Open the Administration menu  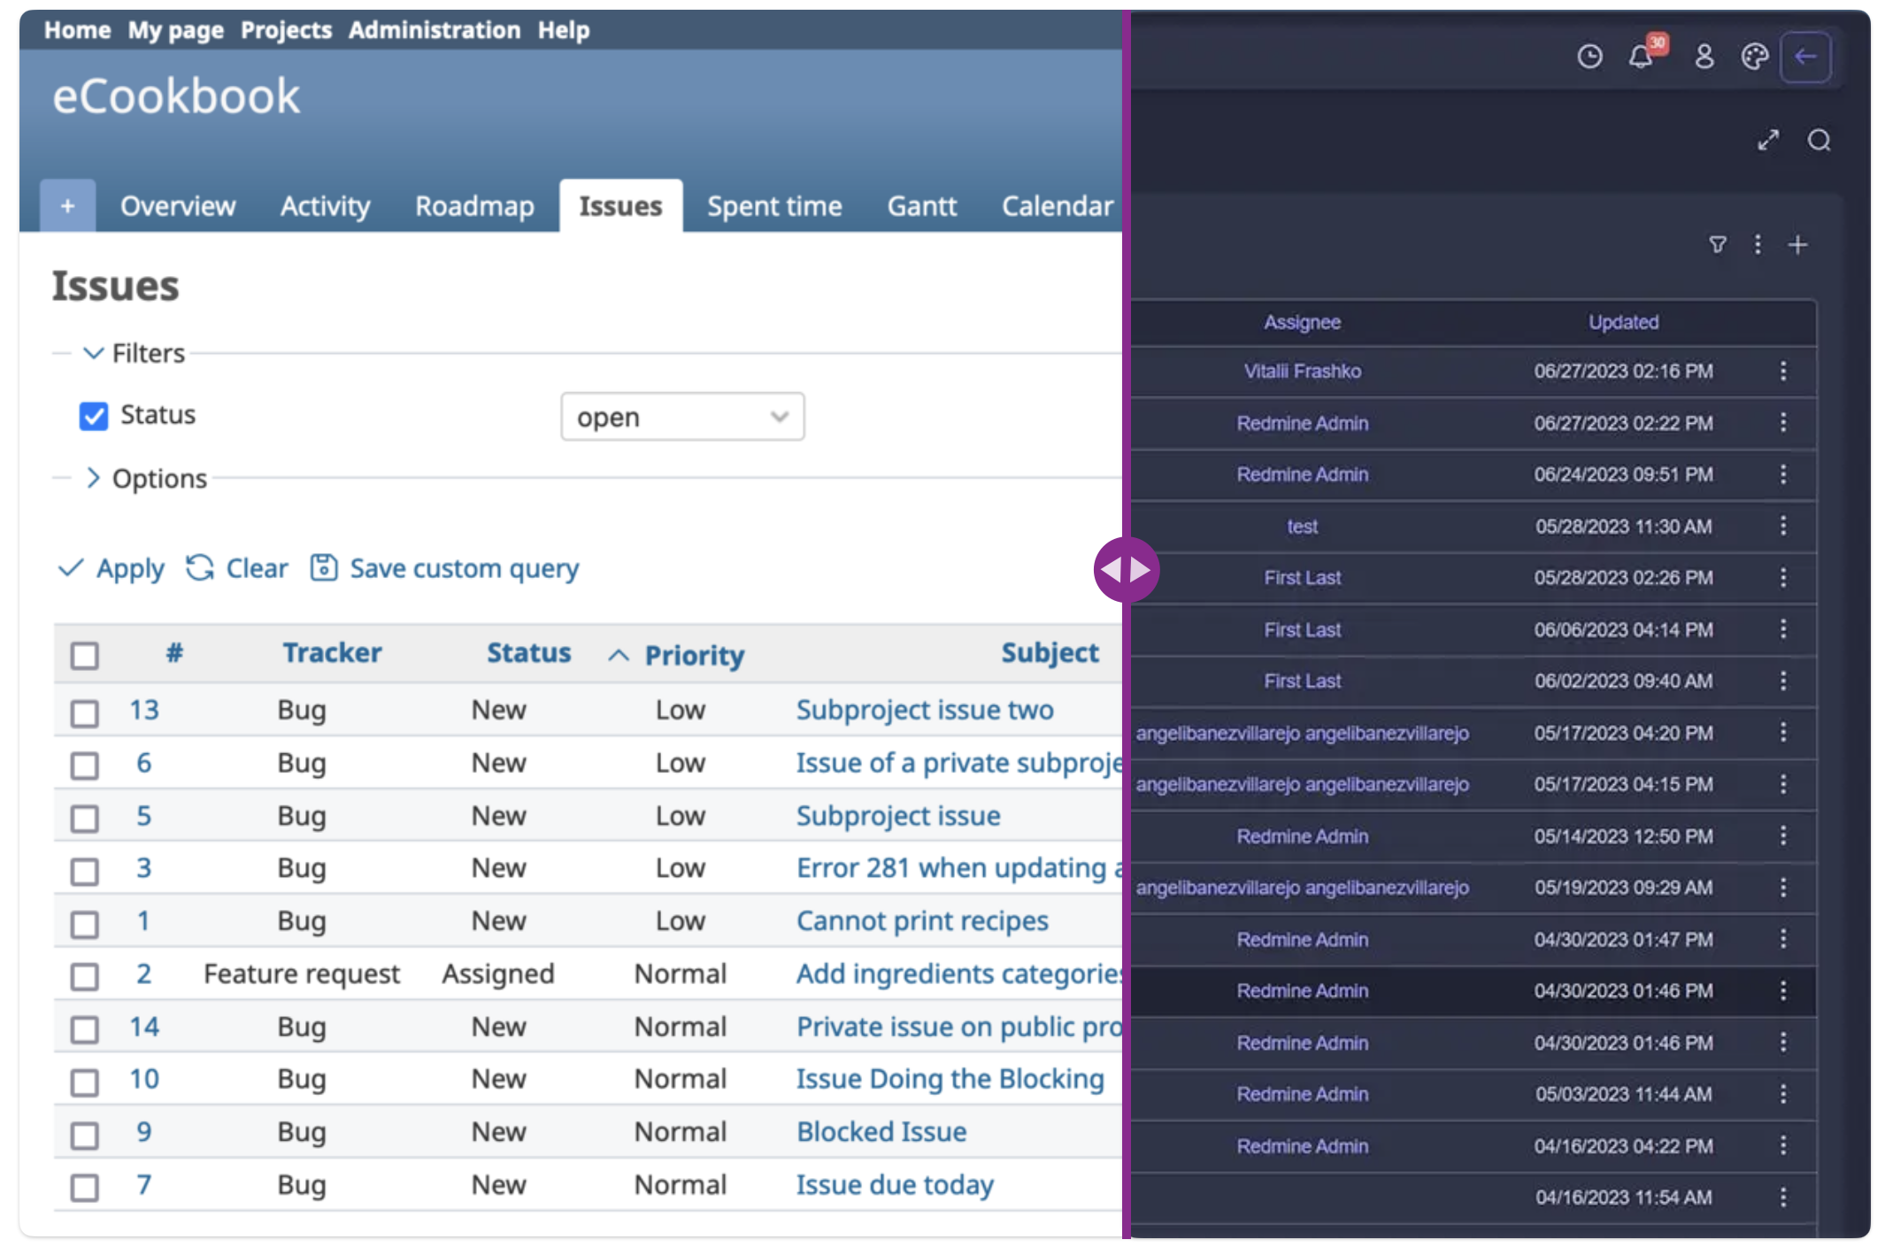pyautogui.click(x=434, y=29)
